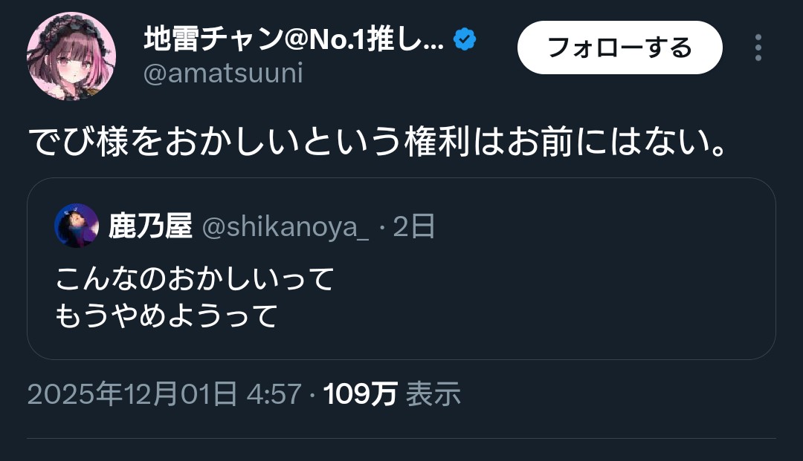Click the quoted line こんなのおかしいって

coord(195,279)
